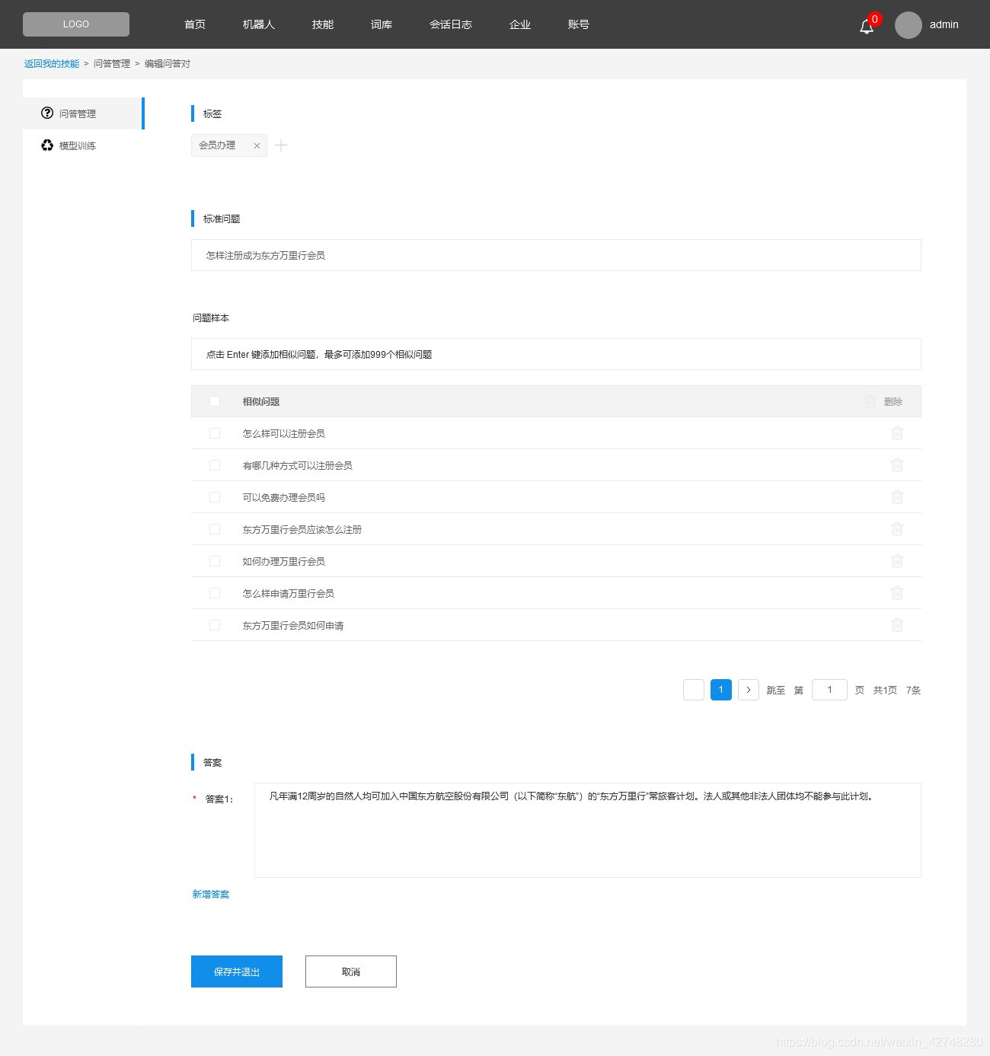Click the similar question sample input field

(556, 354)
